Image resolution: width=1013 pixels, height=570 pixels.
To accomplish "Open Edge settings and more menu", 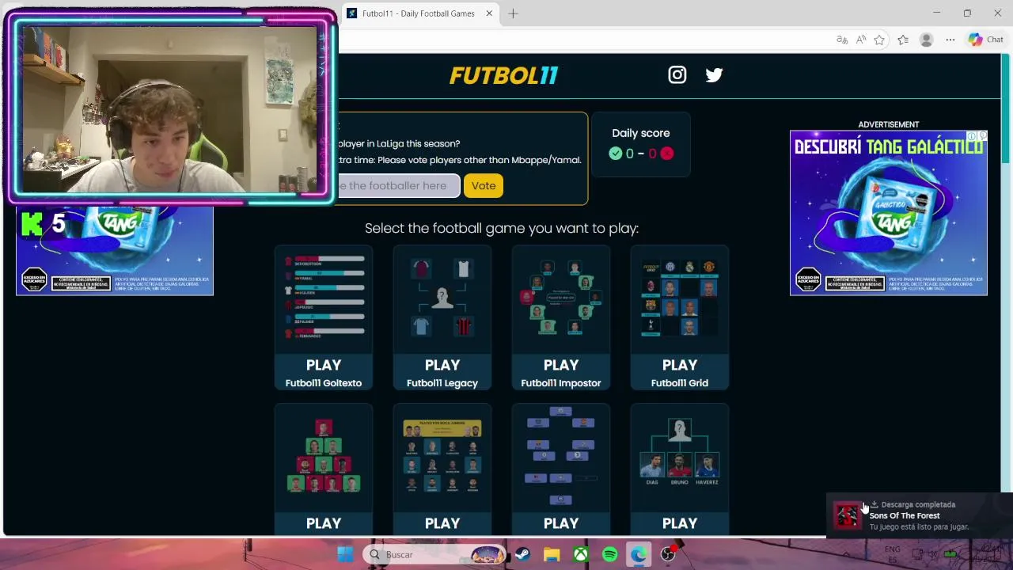I will [950, 40].
